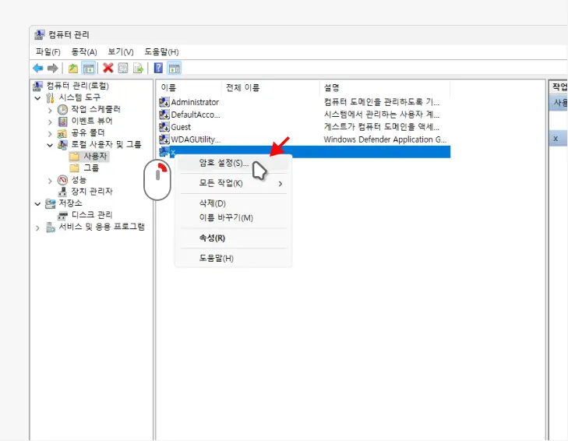Choose 이름 바꾸기(M) in context menu
The height and width of the screenshot is (441, 568).
[233, 218]
